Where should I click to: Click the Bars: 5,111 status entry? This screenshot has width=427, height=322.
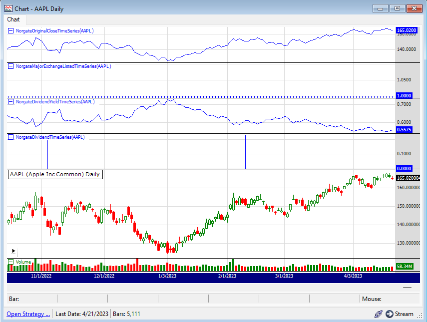(x=126, y=314)
